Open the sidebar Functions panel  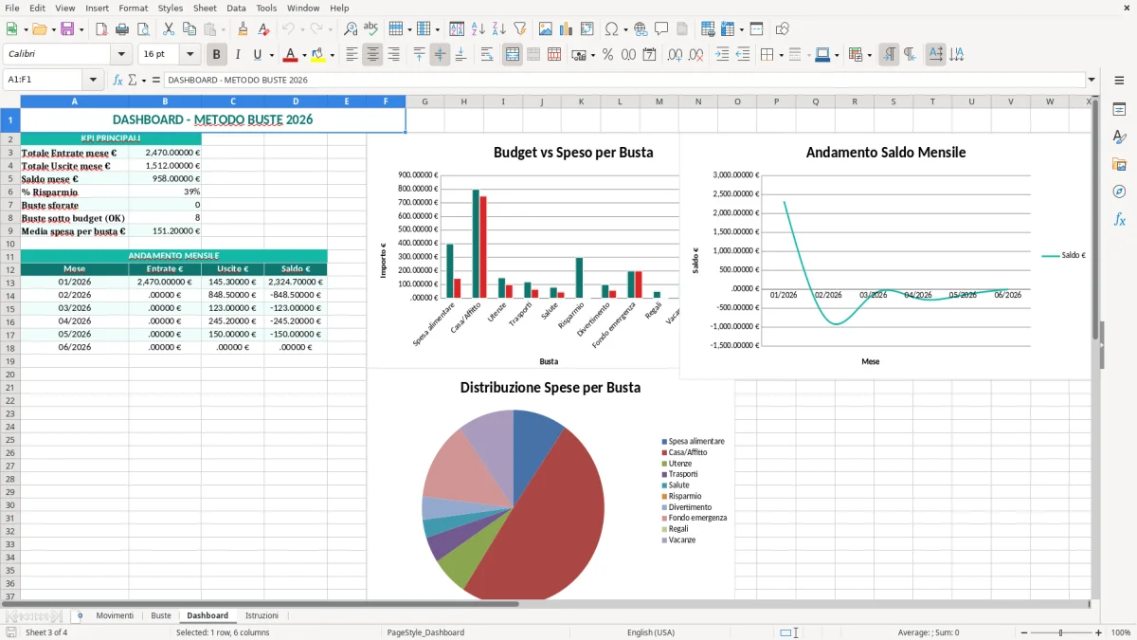(1119, 219)
